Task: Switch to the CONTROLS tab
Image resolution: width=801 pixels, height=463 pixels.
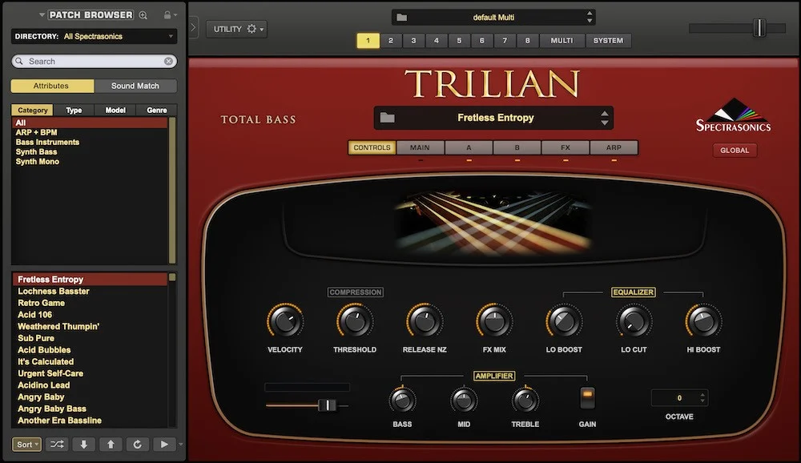Action: (372, 147)
